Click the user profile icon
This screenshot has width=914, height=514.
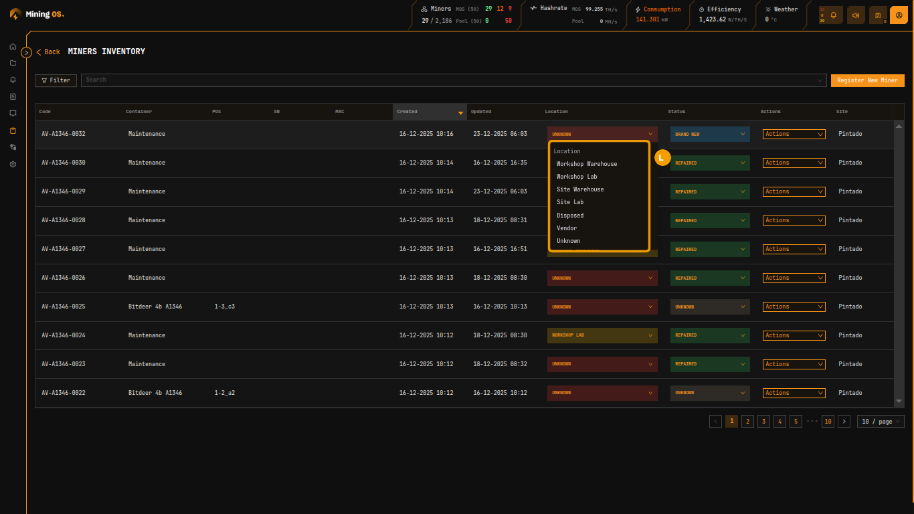tap(899, 15)
